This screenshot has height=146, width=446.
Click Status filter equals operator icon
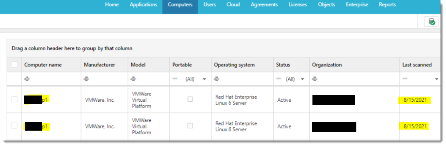click(x=279, y=79)
